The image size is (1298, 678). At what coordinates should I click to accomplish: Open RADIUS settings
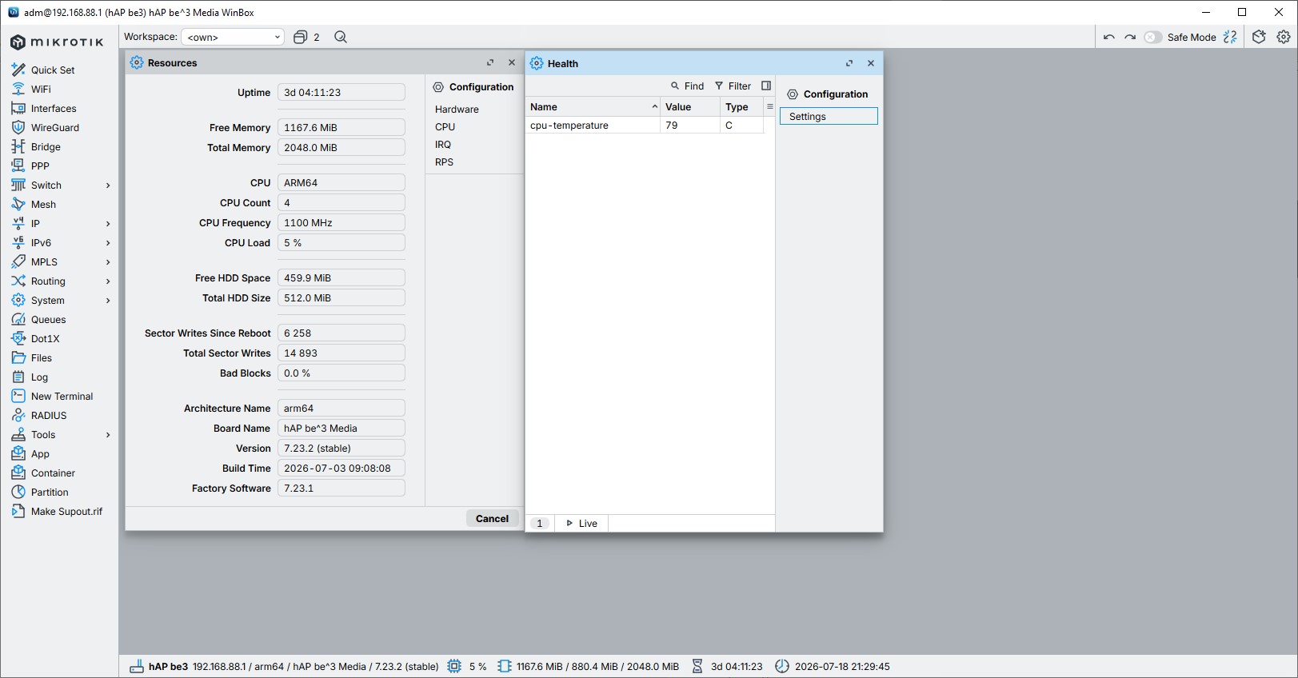[49, 415]
